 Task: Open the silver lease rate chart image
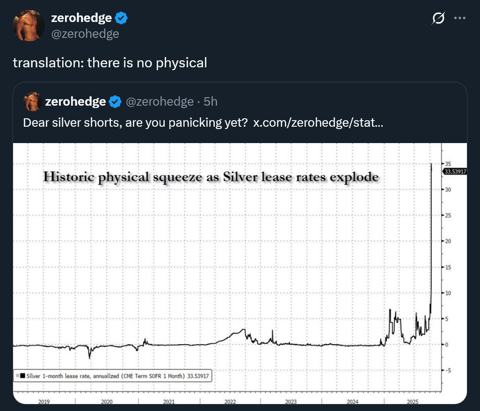[240, 273]
